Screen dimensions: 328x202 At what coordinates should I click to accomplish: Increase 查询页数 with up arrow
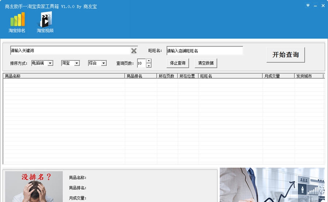pyautogui.click(x=149, y=61)
